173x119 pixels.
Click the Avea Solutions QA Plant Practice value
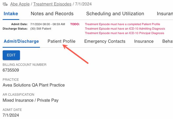tap(34, 85)
